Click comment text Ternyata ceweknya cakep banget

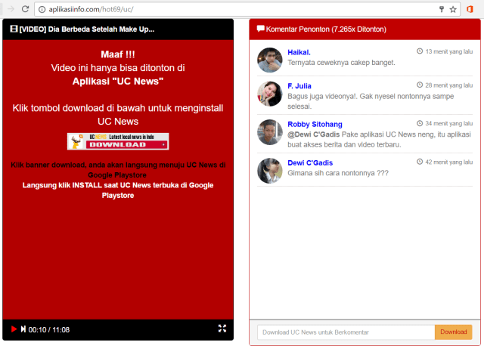(x=341, y=63)
